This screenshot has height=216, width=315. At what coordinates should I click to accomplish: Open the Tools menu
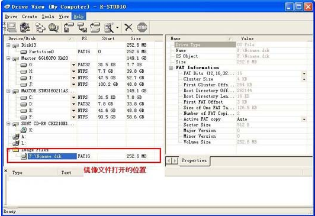pyautogui.click(x=48, y=17)
